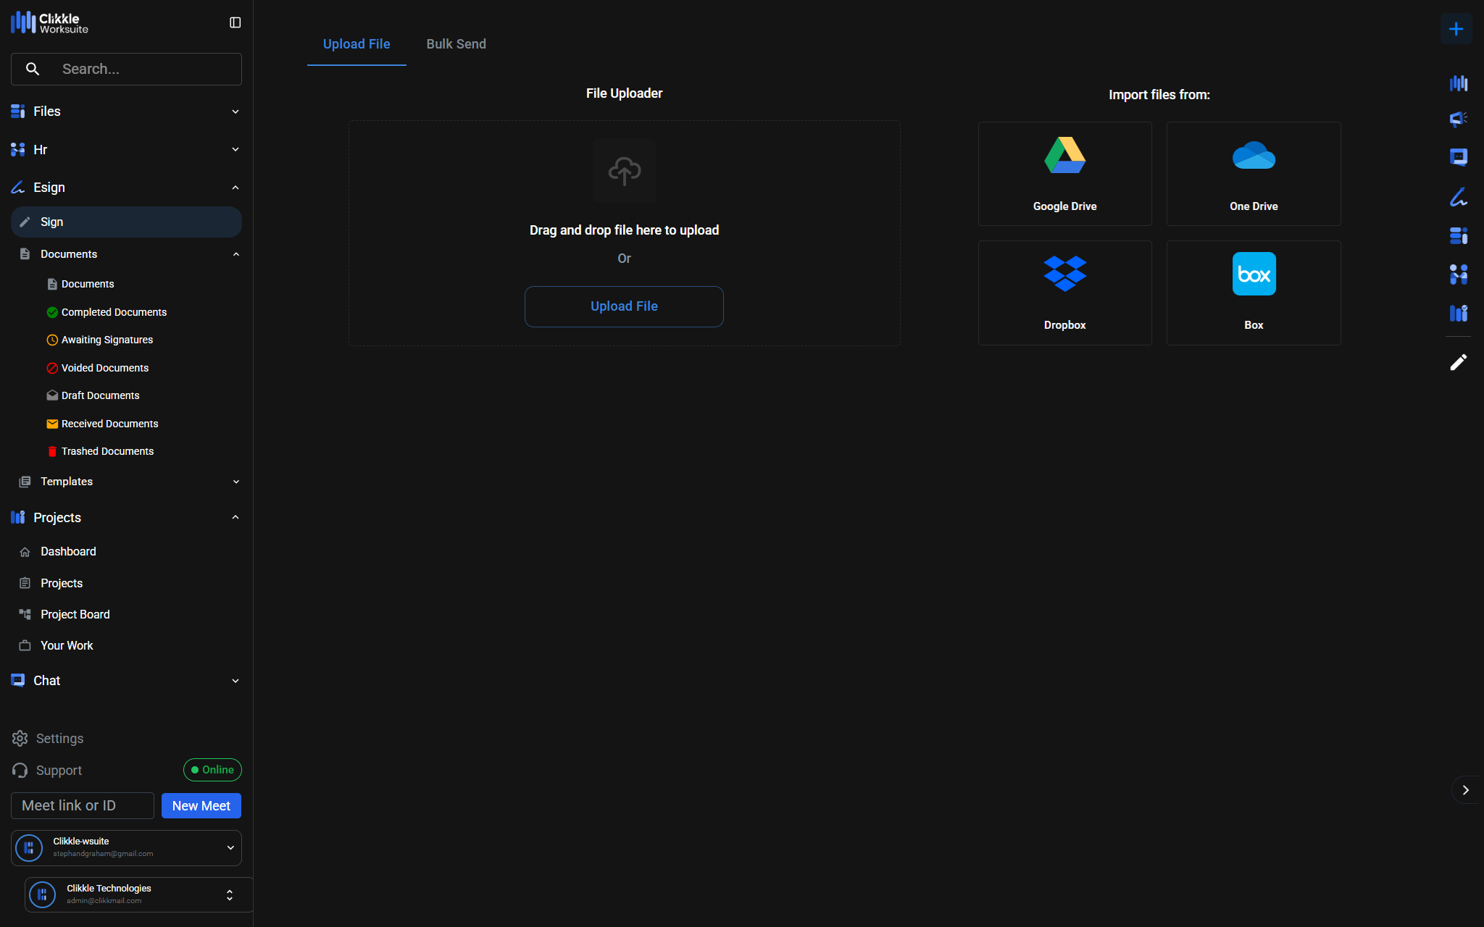
Task: Click the blue plus icon top right
Action: pos(1456,29)
